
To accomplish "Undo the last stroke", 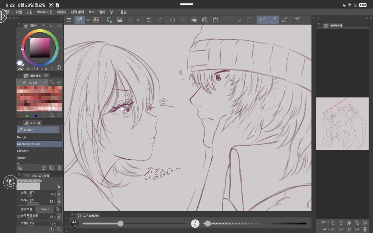I will point(149,20).
